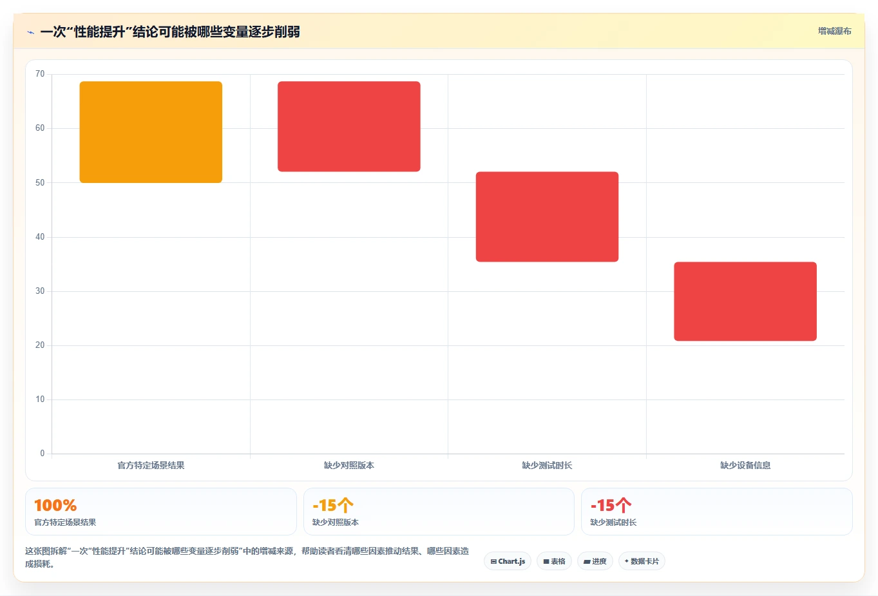Click the red 缺少对照版本 bar

pyautogui.click(x=349, y=126)
